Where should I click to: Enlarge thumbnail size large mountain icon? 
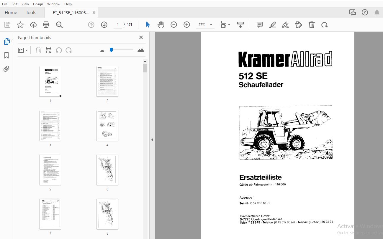pos(141,50)
